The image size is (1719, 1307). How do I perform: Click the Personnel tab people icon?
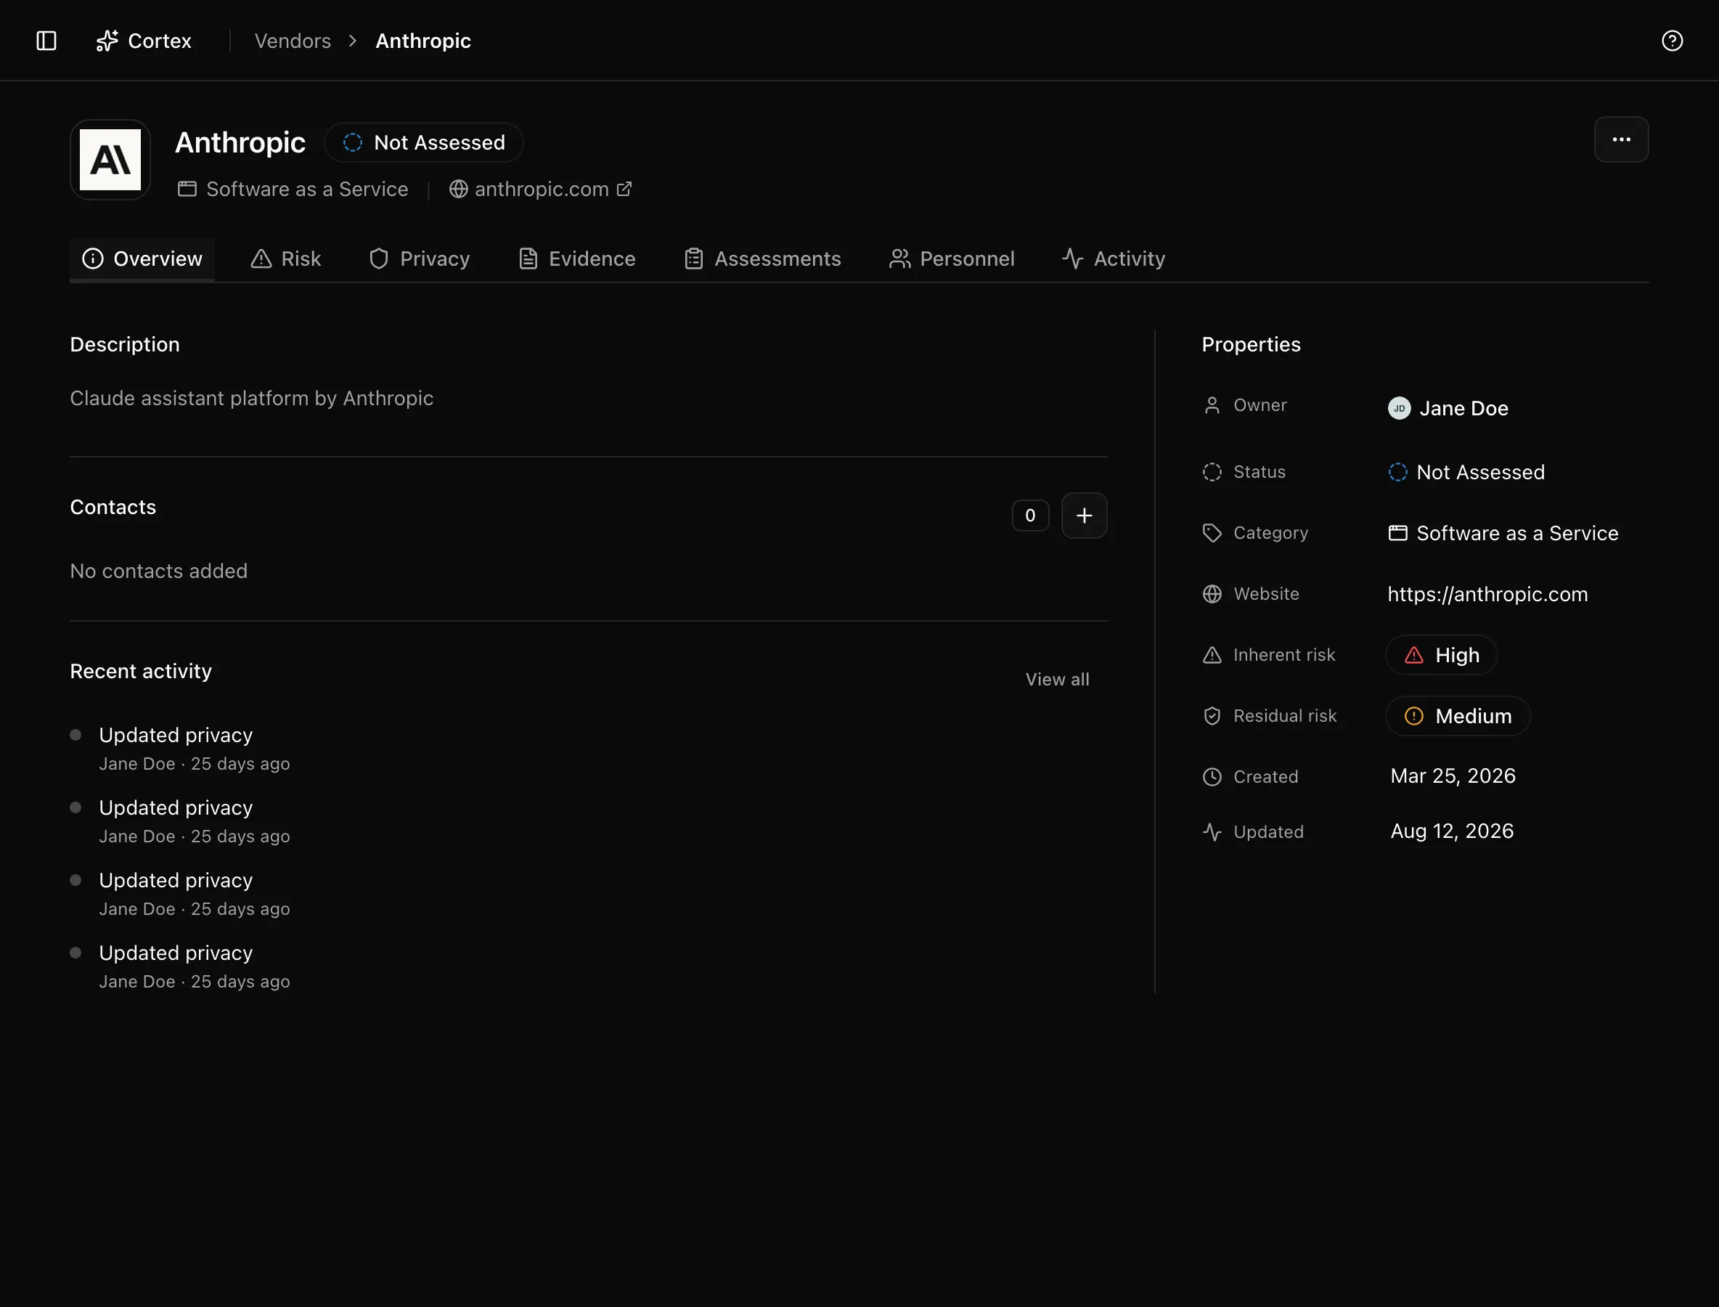click(x=900, y=259)
